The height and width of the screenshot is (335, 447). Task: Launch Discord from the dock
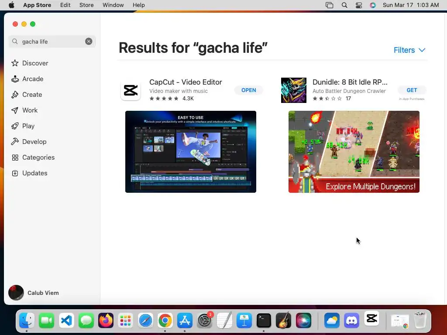(x=351, y=321)
